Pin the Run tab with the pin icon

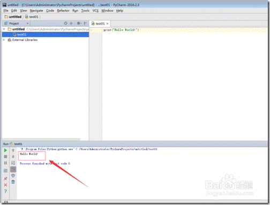[x=5, y=178]
